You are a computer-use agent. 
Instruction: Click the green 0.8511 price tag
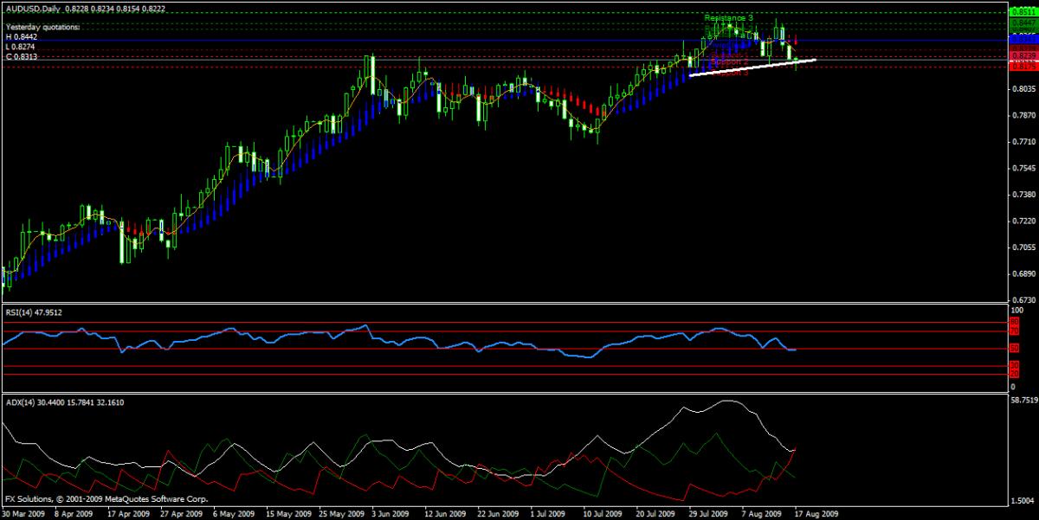tap(1023, 13)
